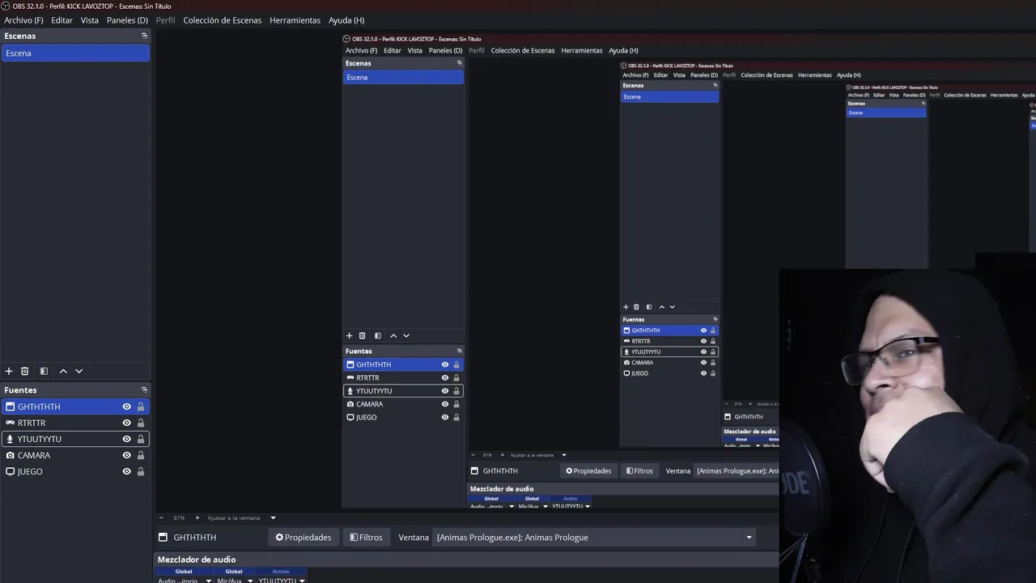Click gamepad icon of RTRTTR source
Viewport: 1036px width, 583px height.
[10, 423]
